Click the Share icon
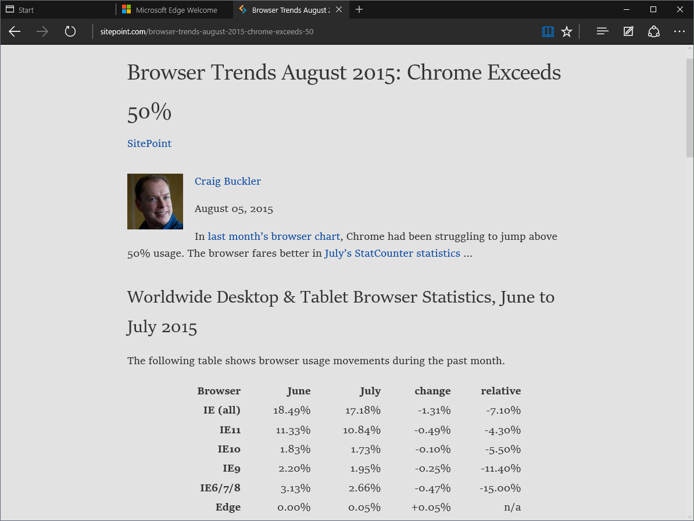The width and height of the screenshot is (694, 521). pos(654,31)
